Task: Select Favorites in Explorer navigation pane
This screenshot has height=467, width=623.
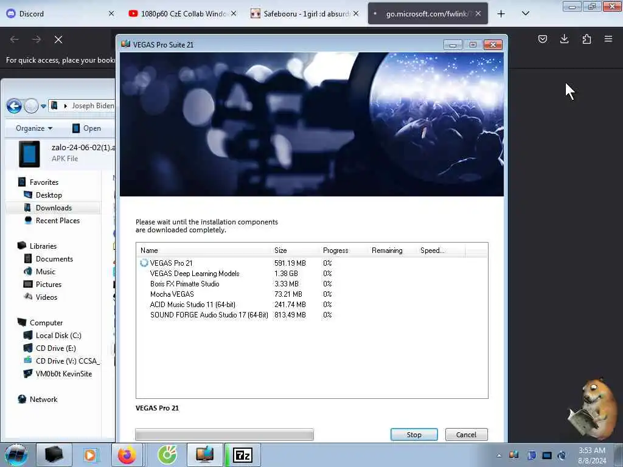Action: tap(38, 182)
